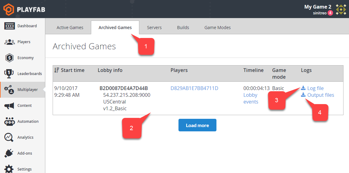
Task: Click download icon beside Output files
Action: pyautogui.click(x=303, y=95)
